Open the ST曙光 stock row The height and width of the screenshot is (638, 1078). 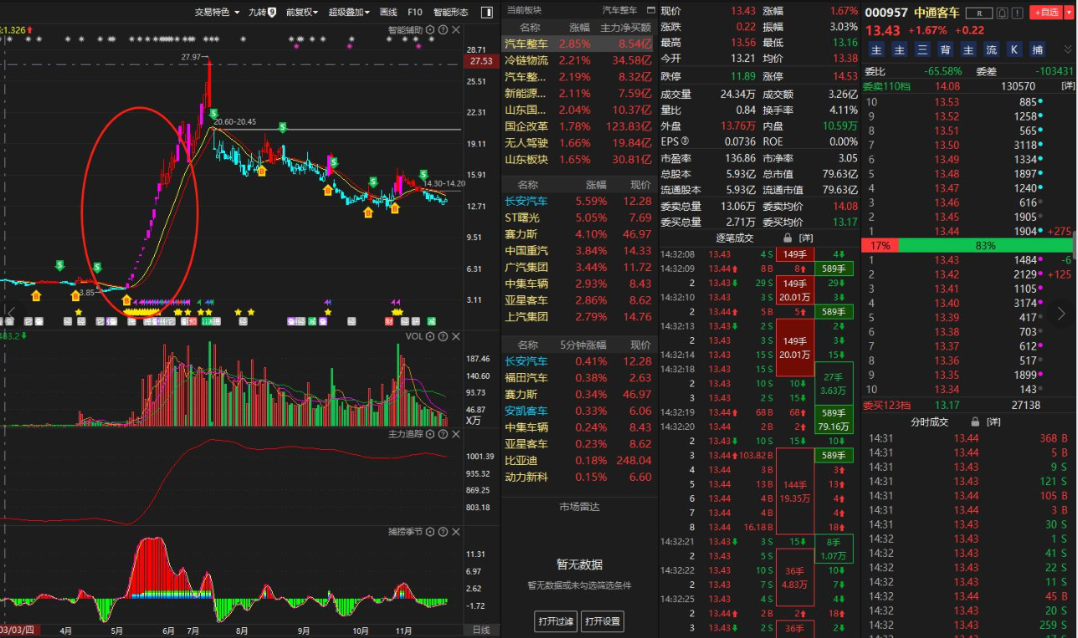[x=579, y=217]
